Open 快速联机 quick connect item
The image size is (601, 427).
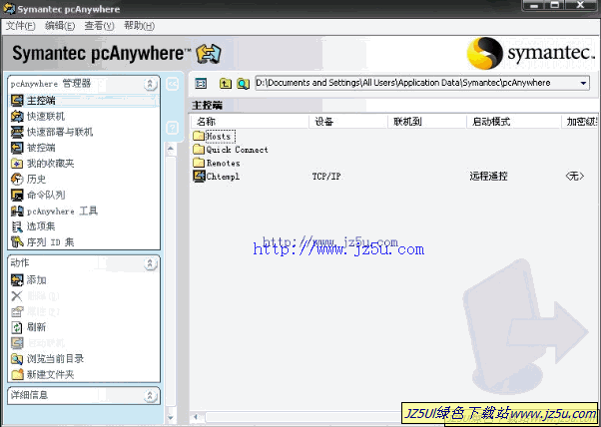(x=38, y=116)
